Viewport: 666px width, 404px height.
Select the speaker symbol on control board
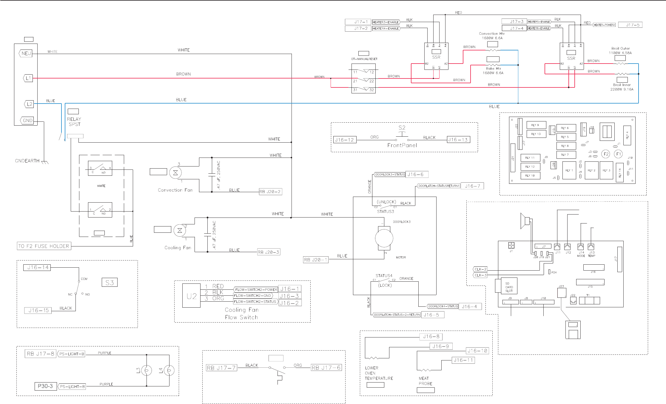pyautogui.click(x=525, y=221)
